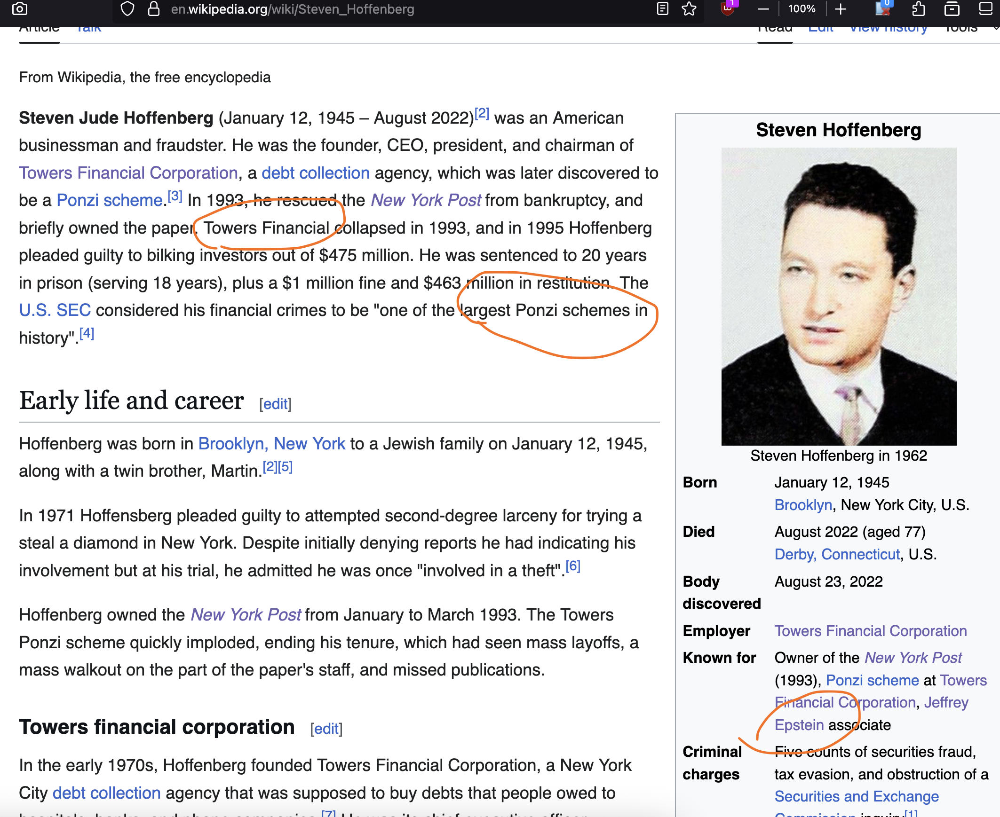Reset zoom via the 100% indicator
This screenshot has height=817, width=1000.
(x=802, y=9)
